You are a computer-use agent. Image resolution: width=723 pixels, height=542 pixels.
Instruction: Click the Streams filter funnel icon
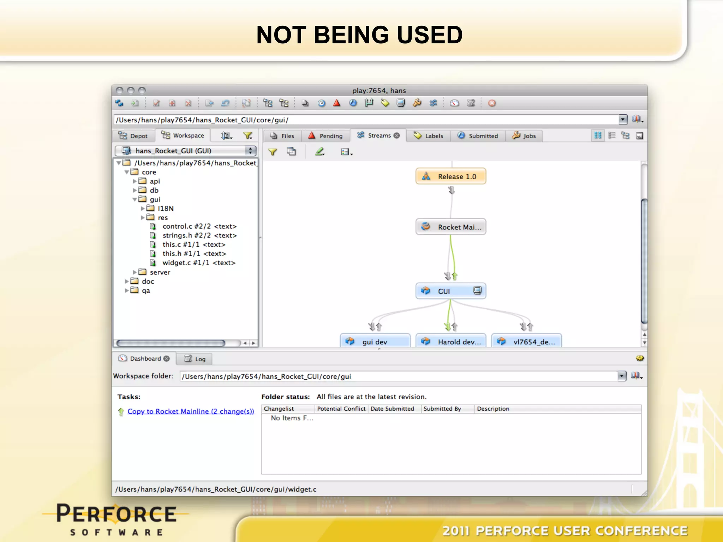click(x=272, y=152)
